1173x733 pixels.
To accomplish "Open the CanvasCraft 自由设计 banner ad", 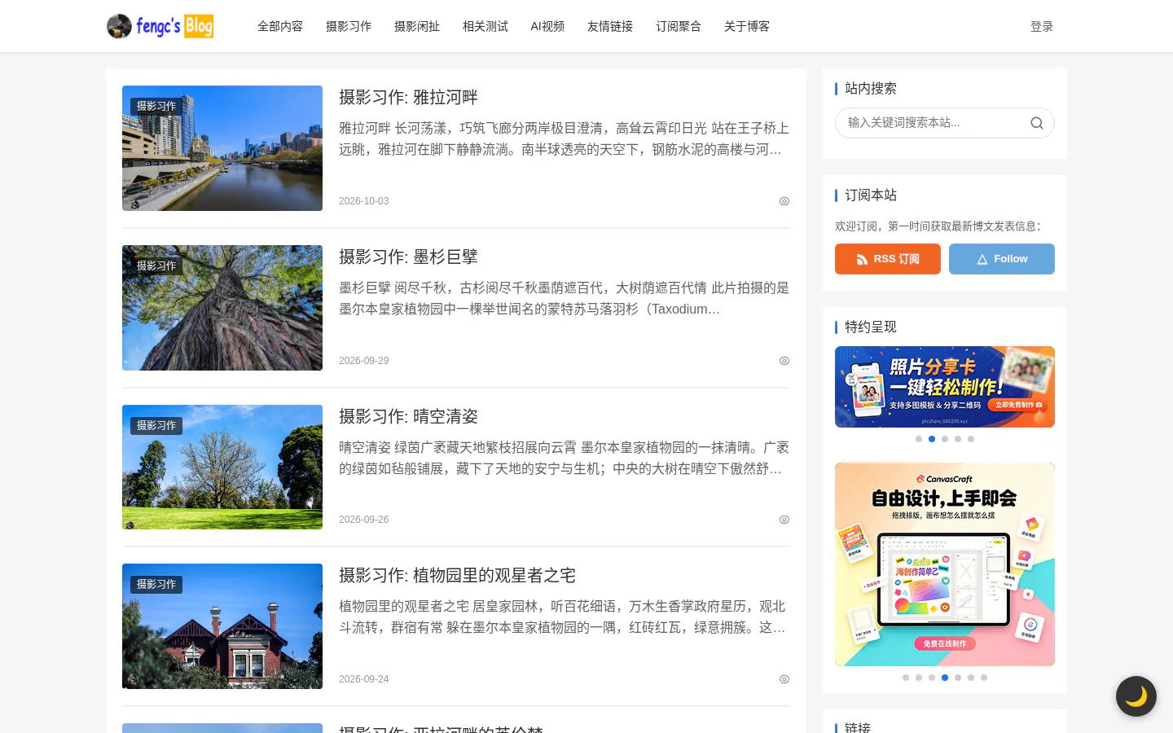I will 945,564.
